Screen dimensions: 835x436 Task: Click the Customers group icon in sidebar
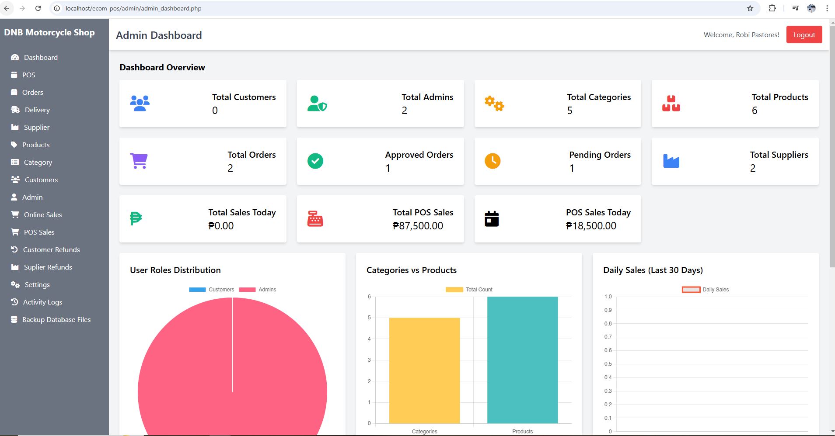point(15,180)
